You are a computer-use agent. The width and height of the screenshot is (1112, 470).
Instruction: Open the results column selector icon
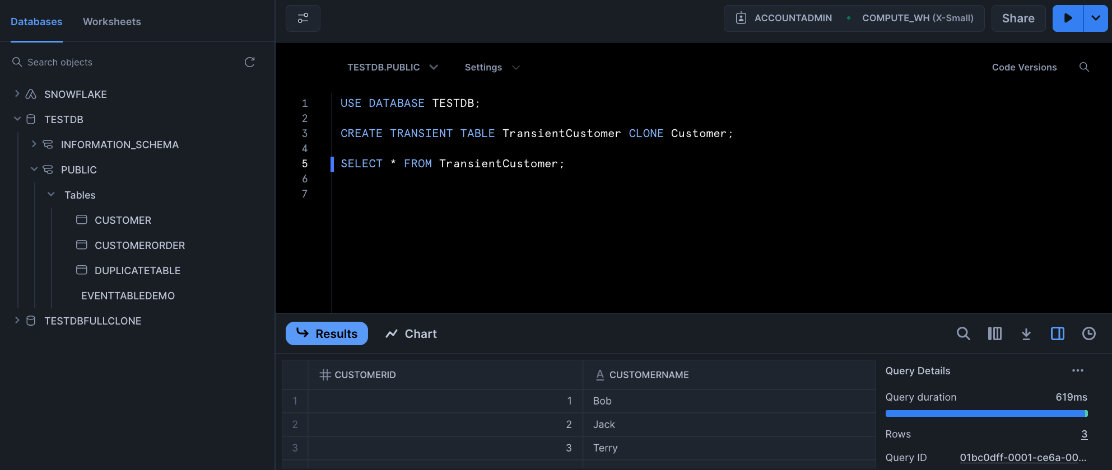pyautogui.click(x=994, y=334)
